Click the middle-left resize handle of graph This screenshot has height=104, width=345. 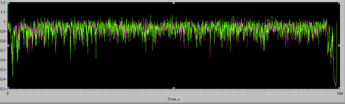tap(8, 45)
